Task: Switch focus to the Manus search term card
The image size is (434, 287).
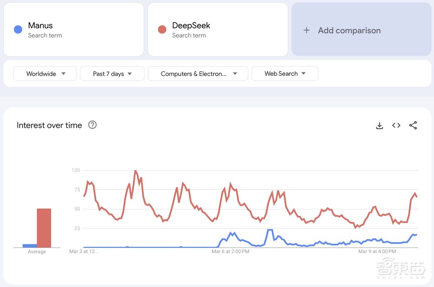Action: coord(74,29)
